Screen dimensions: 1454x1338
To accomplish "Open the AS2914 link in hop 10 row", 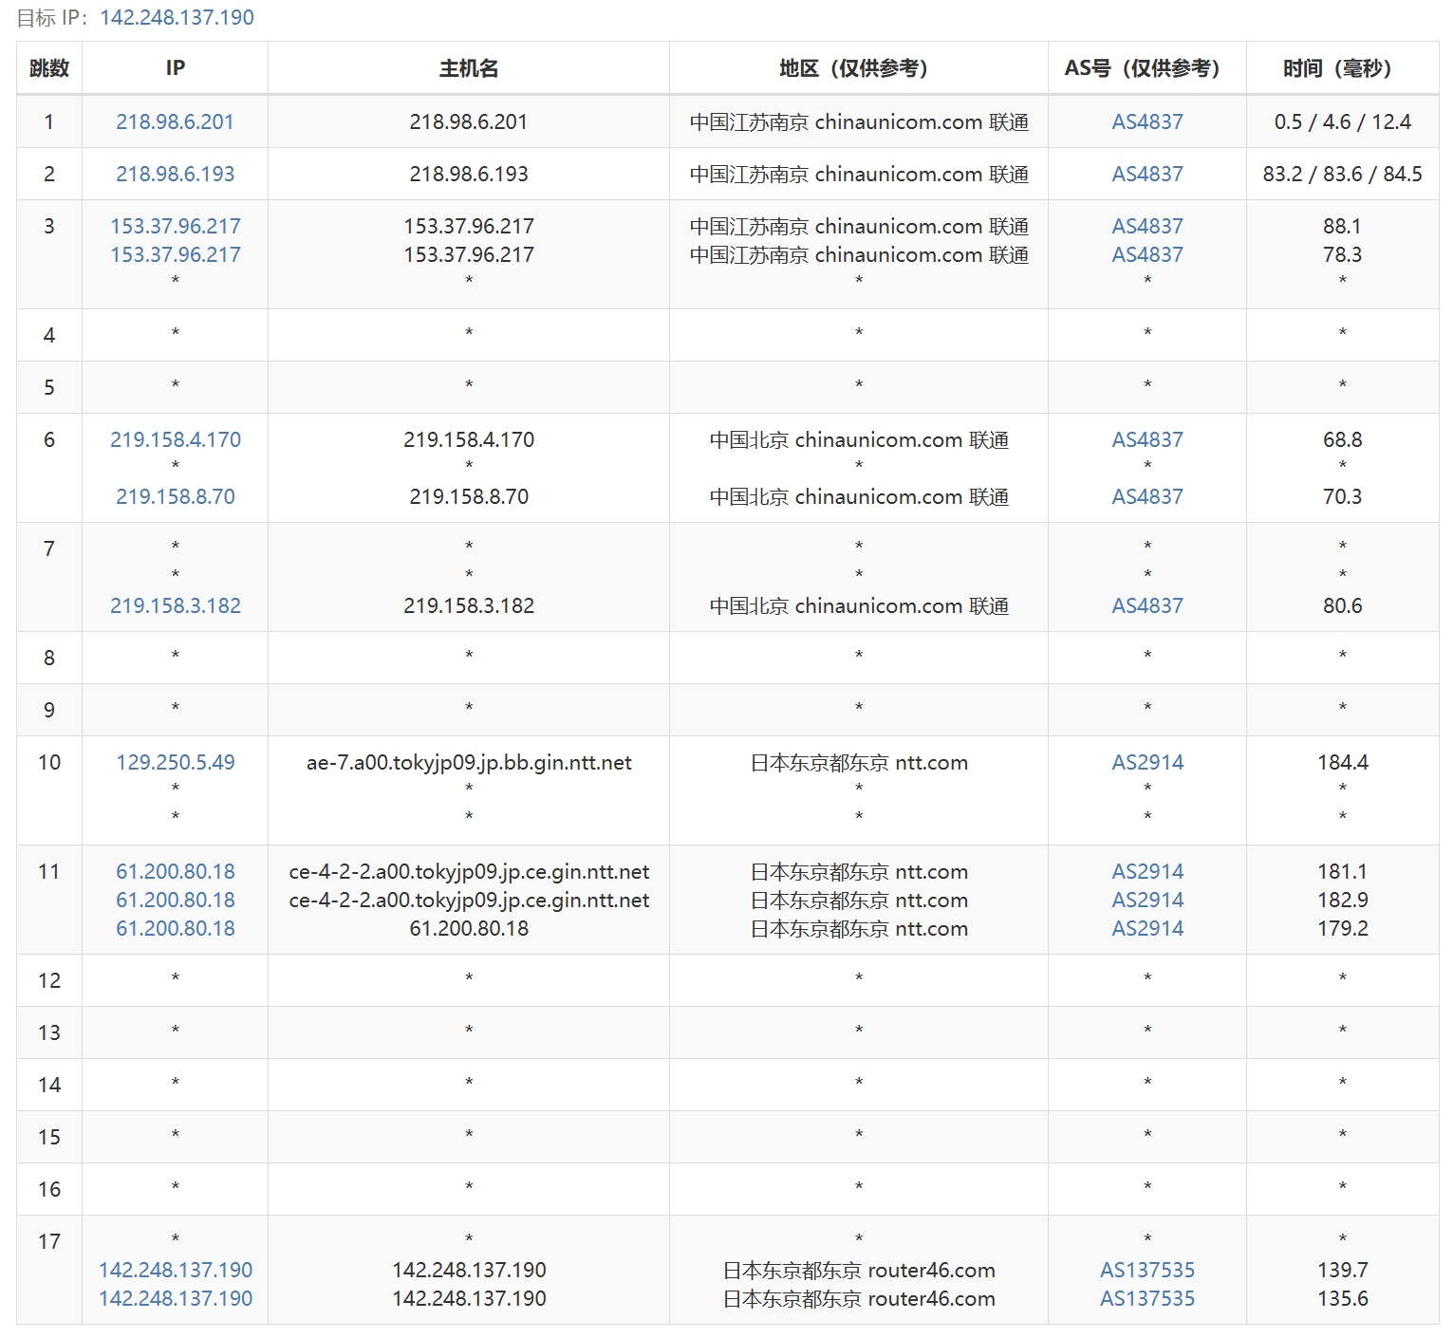I will (x=1147, y=762).
